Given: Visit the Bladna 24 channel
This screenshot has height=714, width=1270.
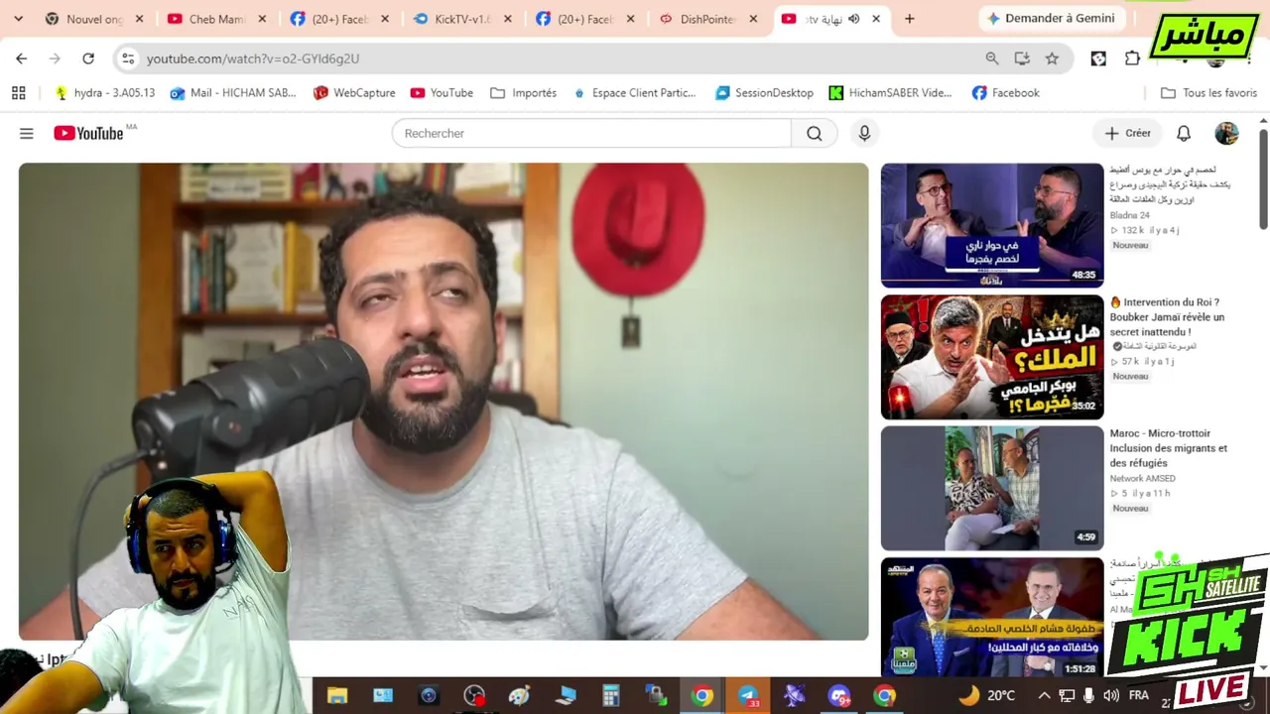Looking at the screenshot, I should 1129,215.
